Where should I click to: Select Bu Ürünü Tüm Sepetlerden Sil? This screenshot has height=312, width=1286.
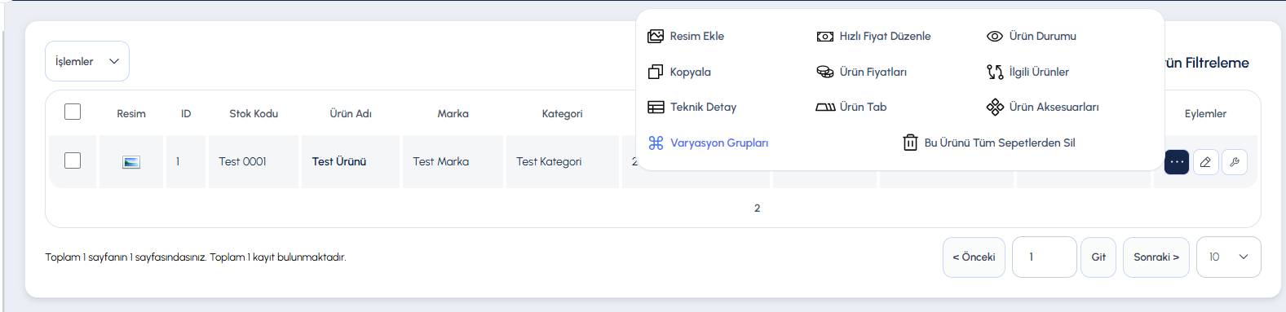point(989,143)
